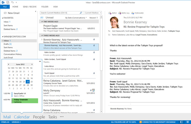Click the Send/Receive quick access icon
The width and height of the screenshot is (191, 124).
point(8,2)
